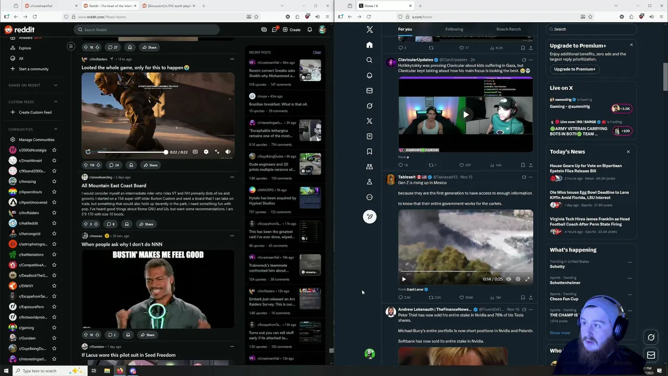Open more options on ClavicularUpdates post

coord(531,60)
